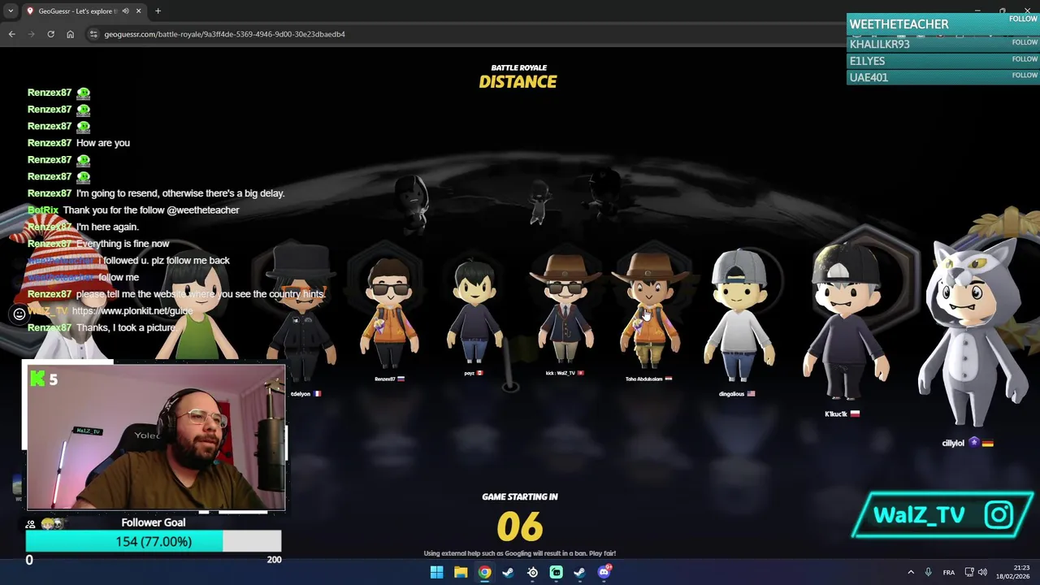Image resolution: width=1040 pixels, height=585 pixels.
Task: Click the French flag beside tdelyon
Action: coord(317,394)
